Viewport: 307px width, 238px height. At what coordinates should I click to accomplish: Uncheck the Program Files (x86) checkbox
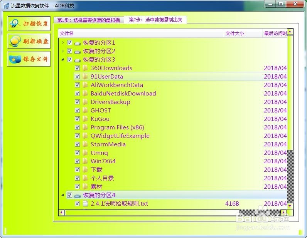(x=78, y=127)
